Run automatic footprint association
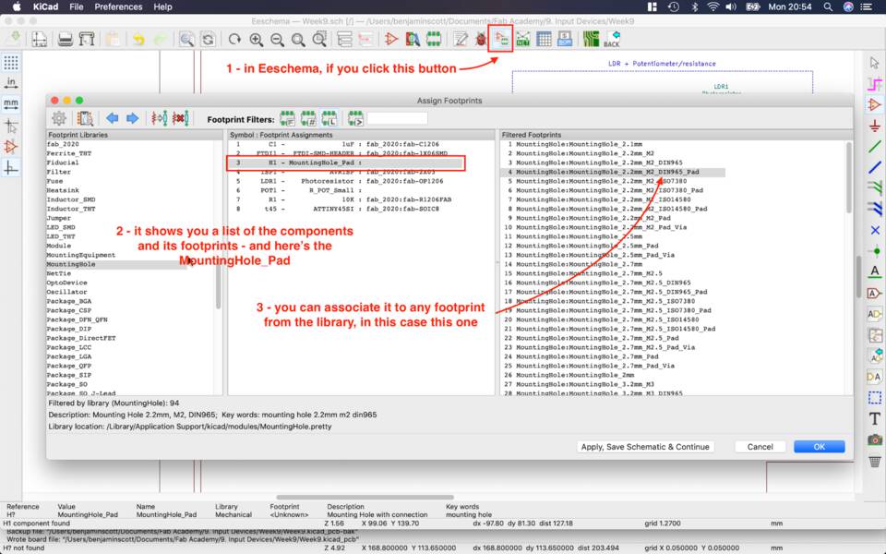Image resolution: width=886 pixels, height=554 pixels. [160, 118]
